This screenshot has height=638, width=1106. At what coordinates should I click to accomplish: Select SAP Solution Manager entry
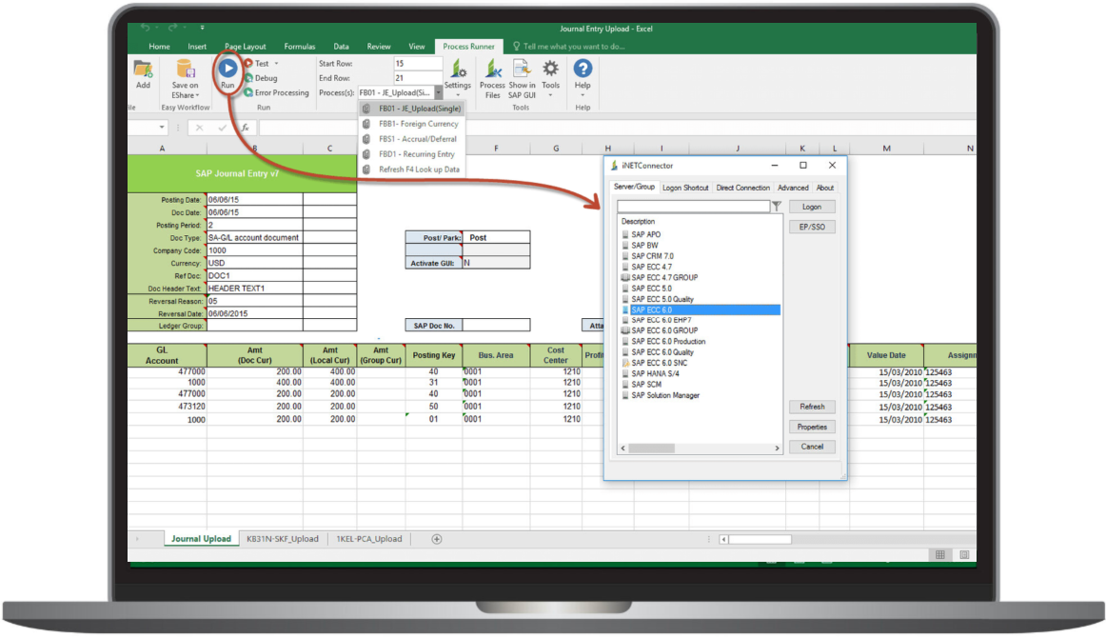click(665, 395)
